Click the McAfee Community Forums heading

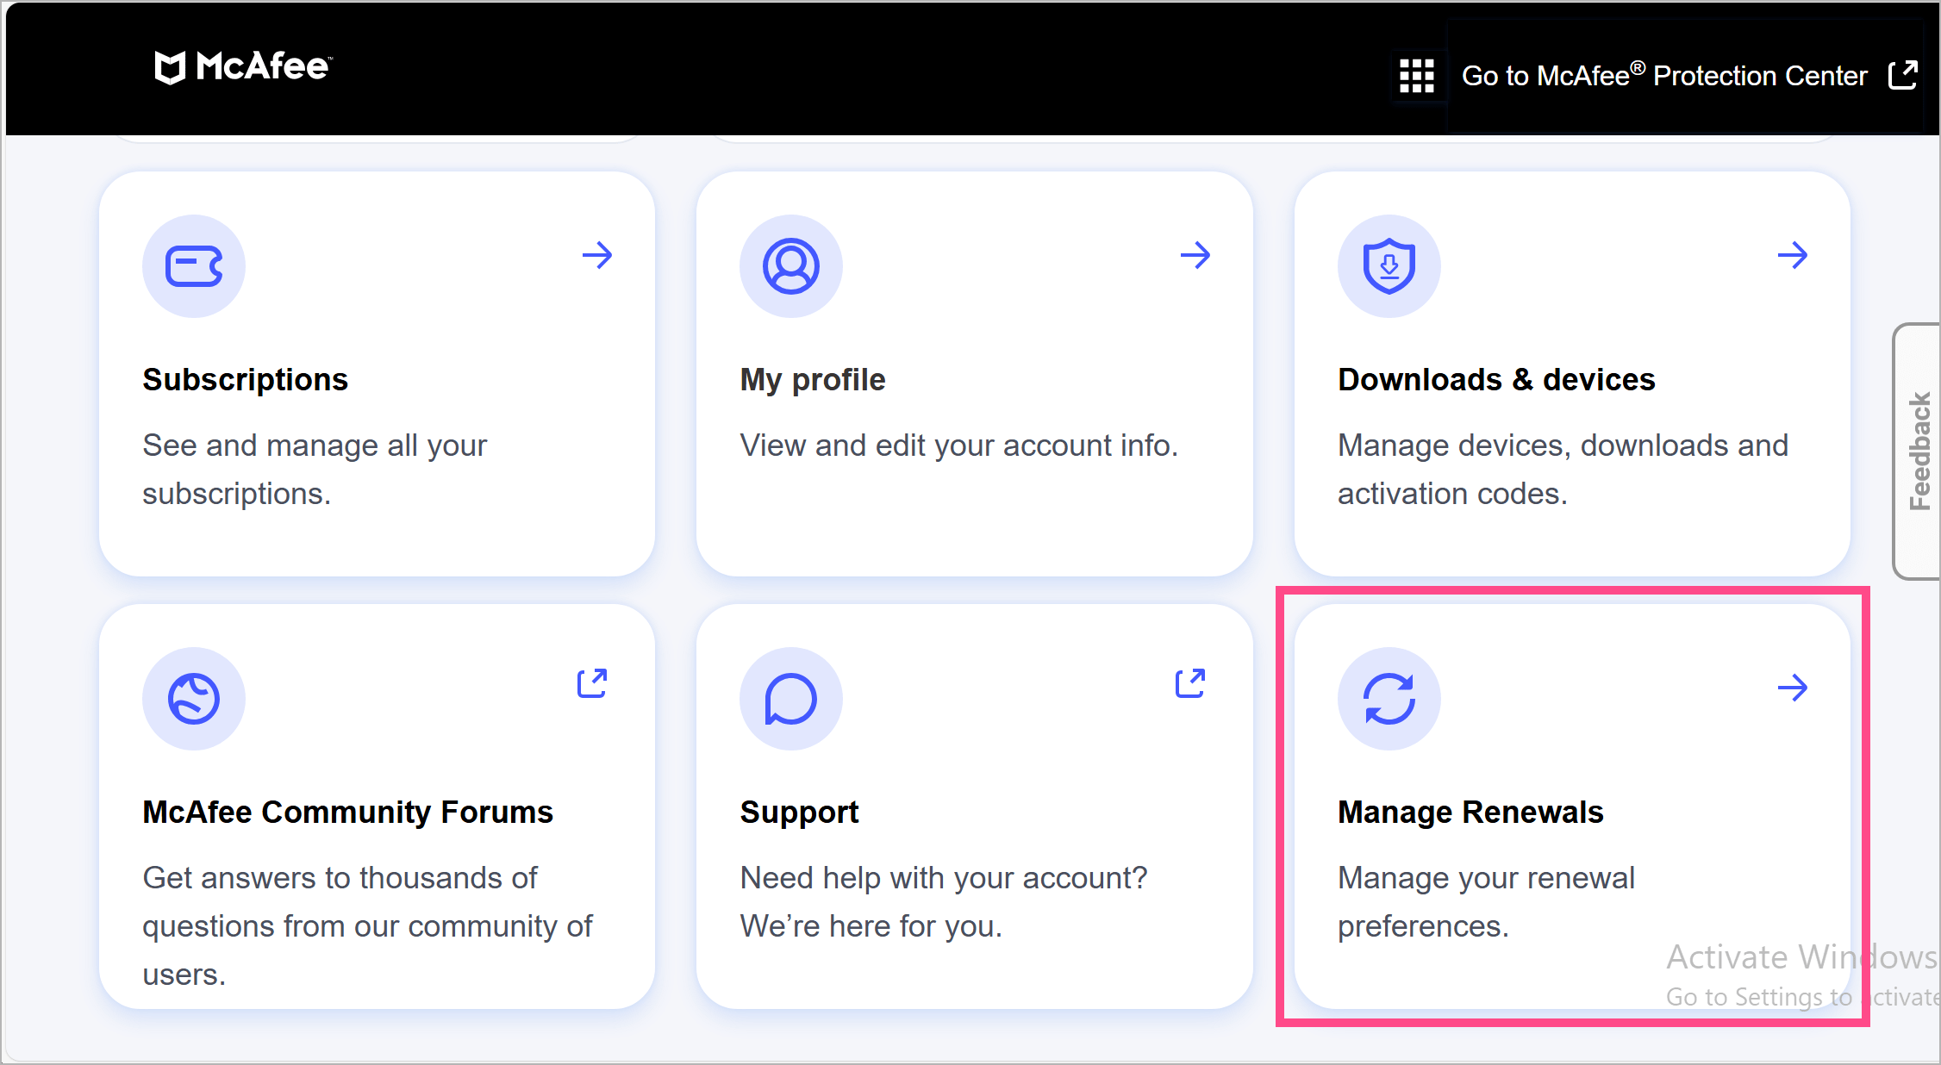[347, 813]
